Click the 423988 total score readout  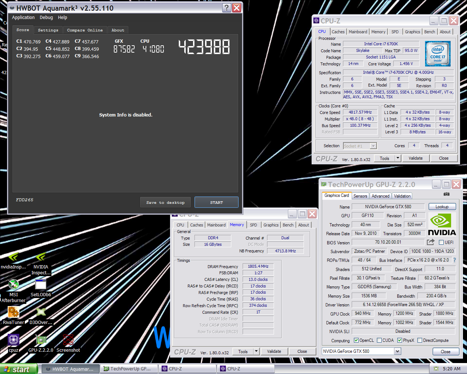(x=204, y=47)
